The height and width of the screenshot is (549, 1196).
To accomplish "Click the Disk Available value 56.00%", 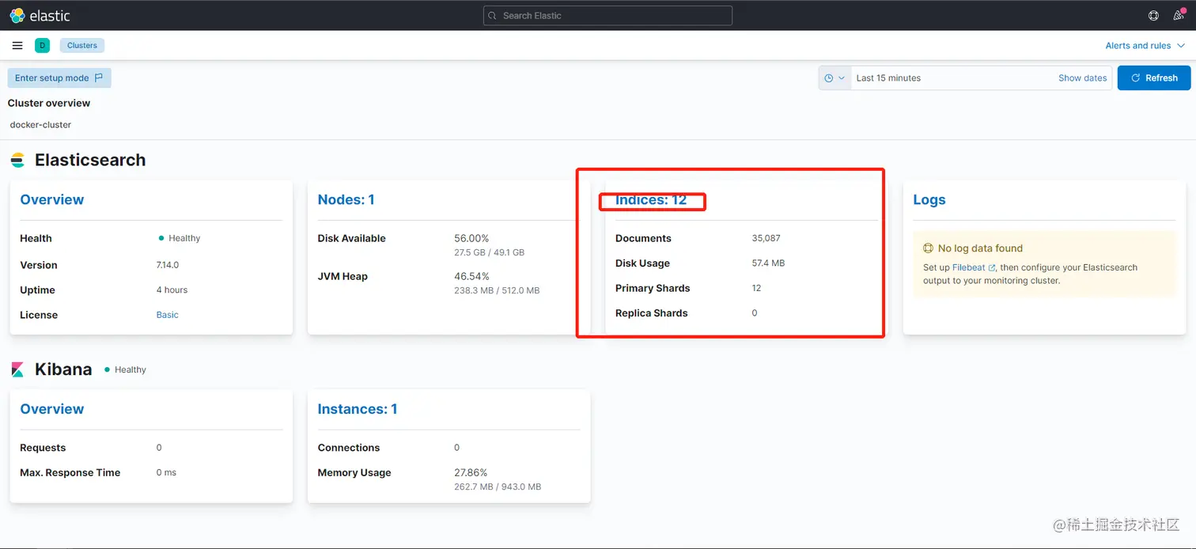I will tap(471, 238).
